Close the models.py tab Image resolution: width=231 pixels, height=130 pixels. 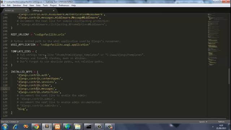pyautogui.click(x=26, y=10)
